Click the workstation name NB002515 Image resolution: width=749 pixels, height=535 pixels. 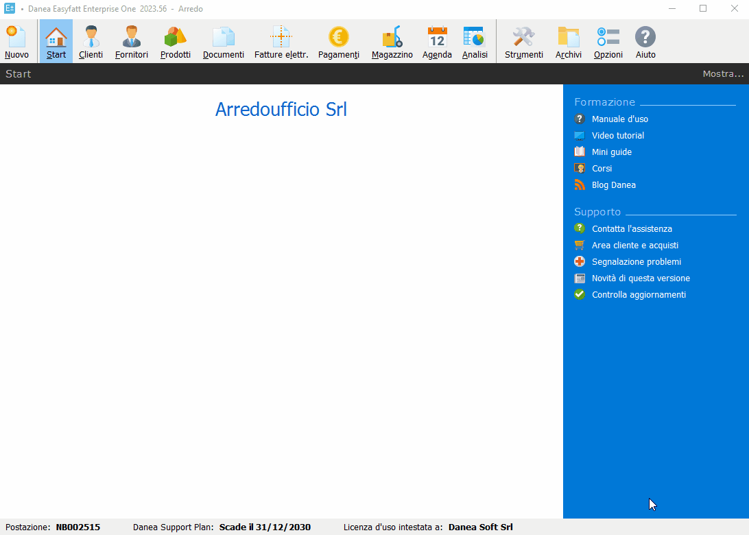click(78, 527)
